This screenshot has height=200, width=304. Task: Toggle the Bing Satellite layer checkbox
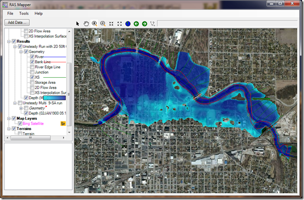point(20,123)
